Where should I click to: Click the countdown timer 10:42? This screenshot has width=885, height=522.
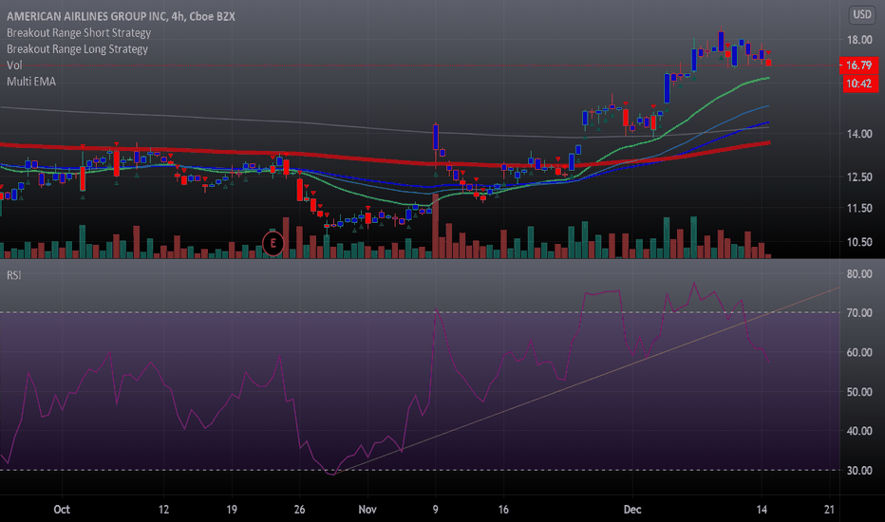point(859,84)
